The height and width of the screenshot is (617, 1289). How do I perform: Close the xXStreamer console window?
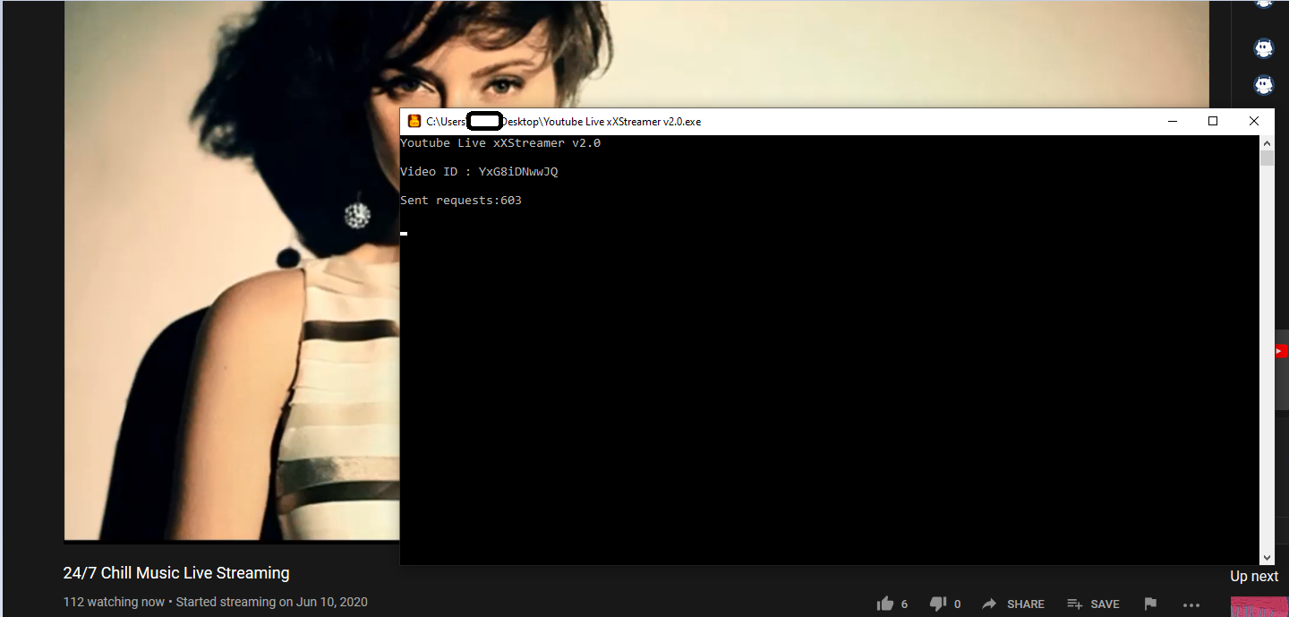coord(1254,121)
